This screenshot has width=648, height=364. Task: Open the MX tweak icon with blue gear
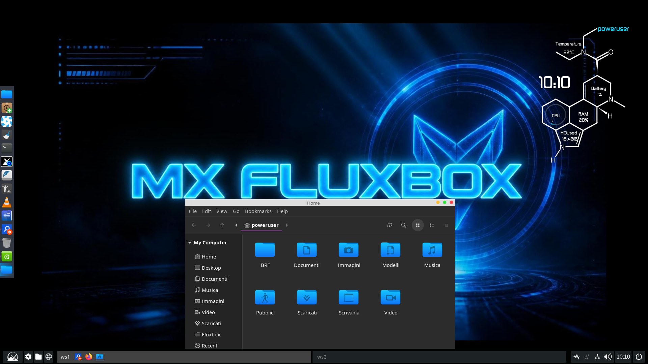coord(7,162)
